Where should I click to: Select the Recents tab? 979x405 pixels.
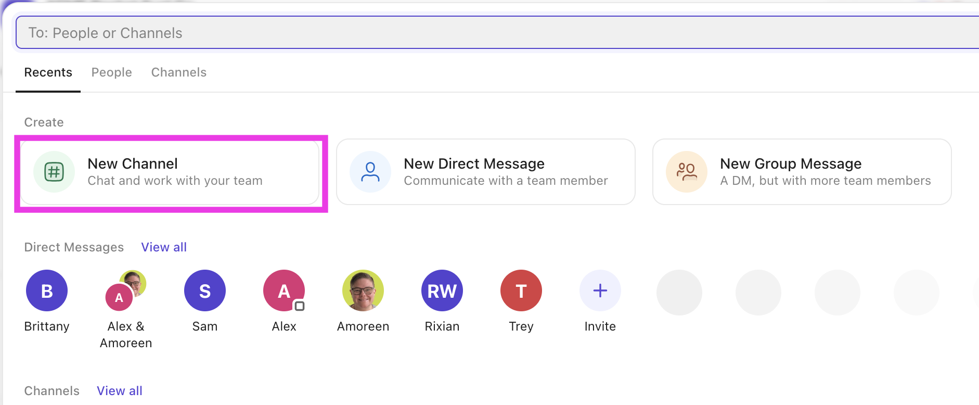[48, 72]
